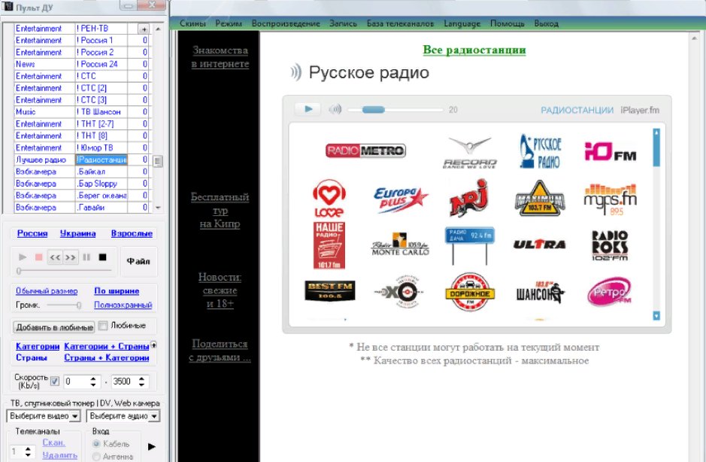This screenshot has height=462, width=706.
Task: Expand the plus icon beside Категории + Страны
Action: point(153,345)
